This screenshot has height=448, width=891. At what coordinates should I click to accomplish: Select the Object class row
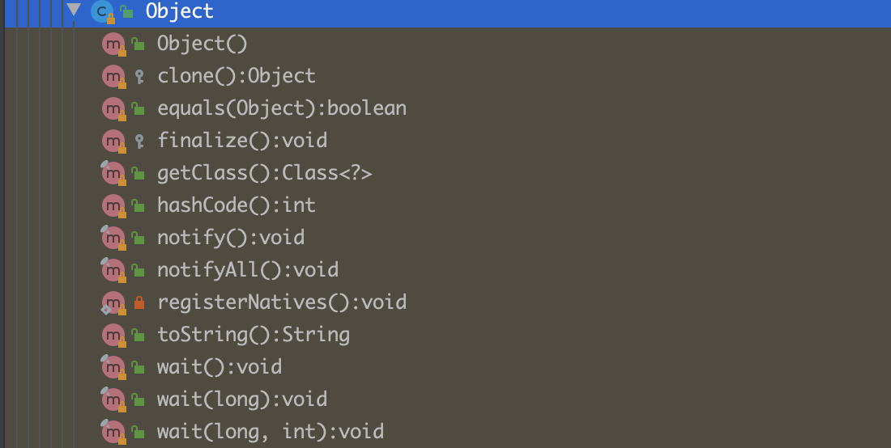pos(180,12)
